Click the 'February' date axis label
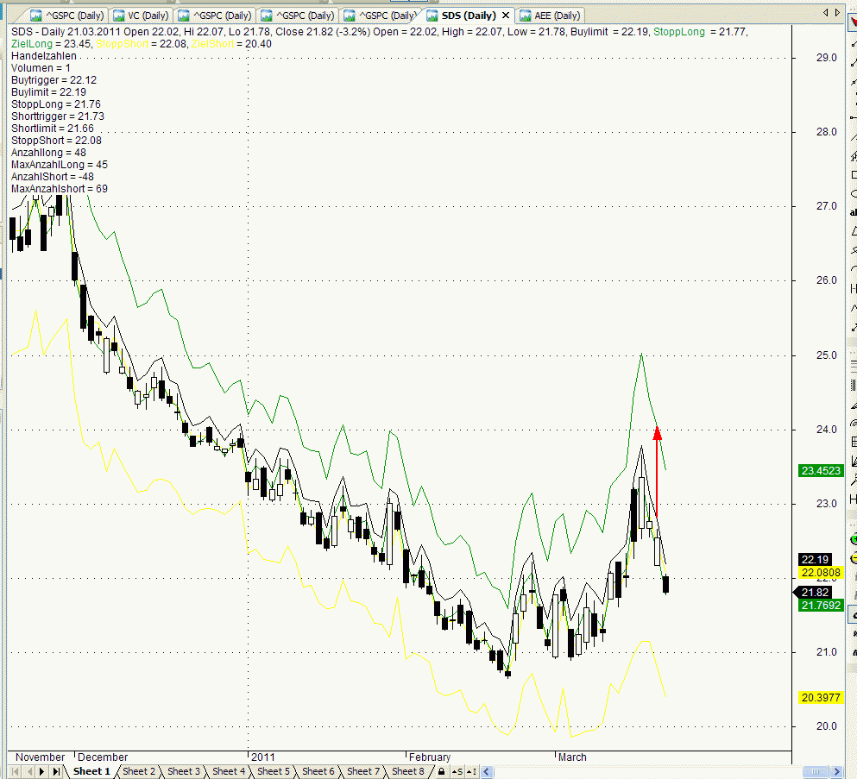Viewport: 857px width, 779px height. (x=430, y=757)
